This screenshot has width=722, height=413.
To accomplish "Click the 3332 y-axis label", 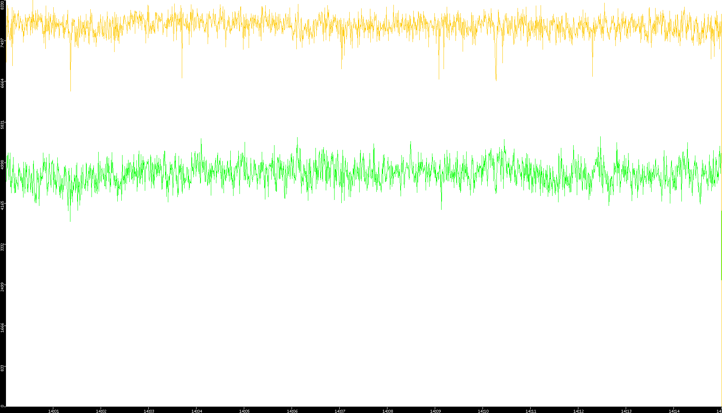I will click(3, 247).
